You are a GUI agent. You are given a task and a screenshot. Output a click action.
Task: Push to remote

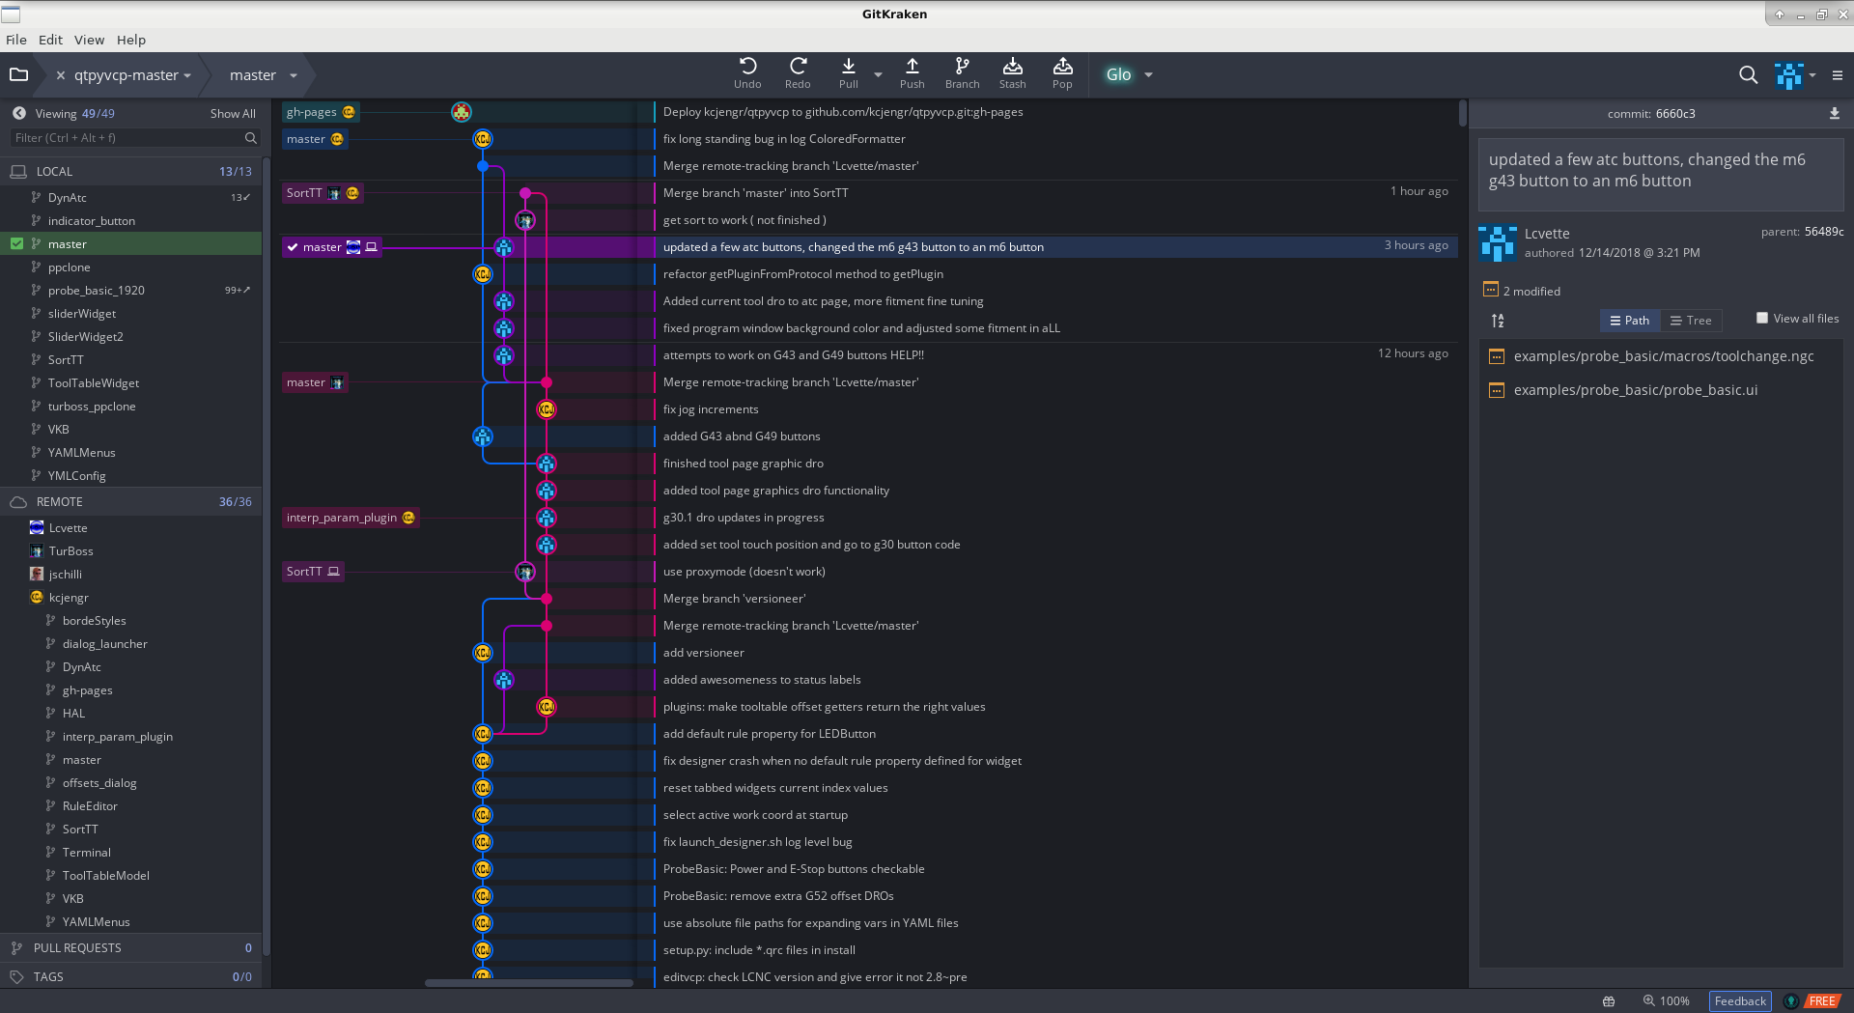[x=912, y=73]
